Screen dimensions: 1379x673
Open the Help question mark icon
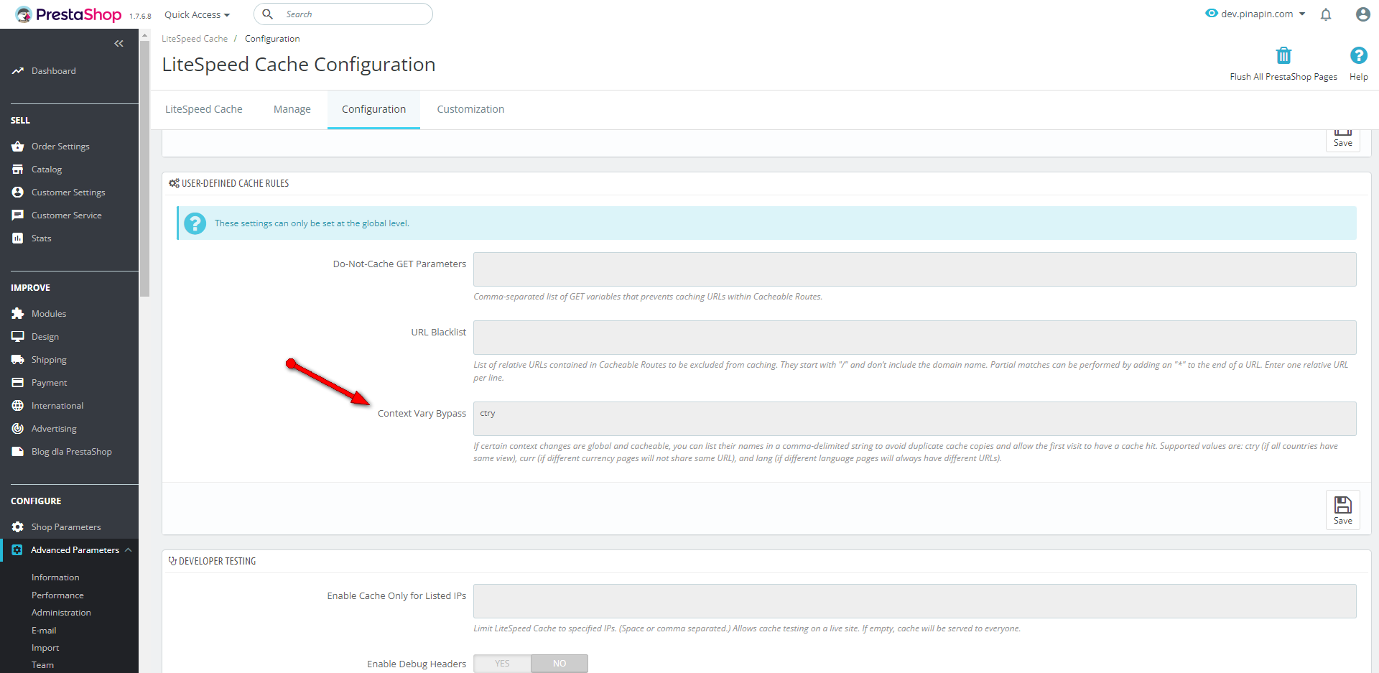point(1358,55)
